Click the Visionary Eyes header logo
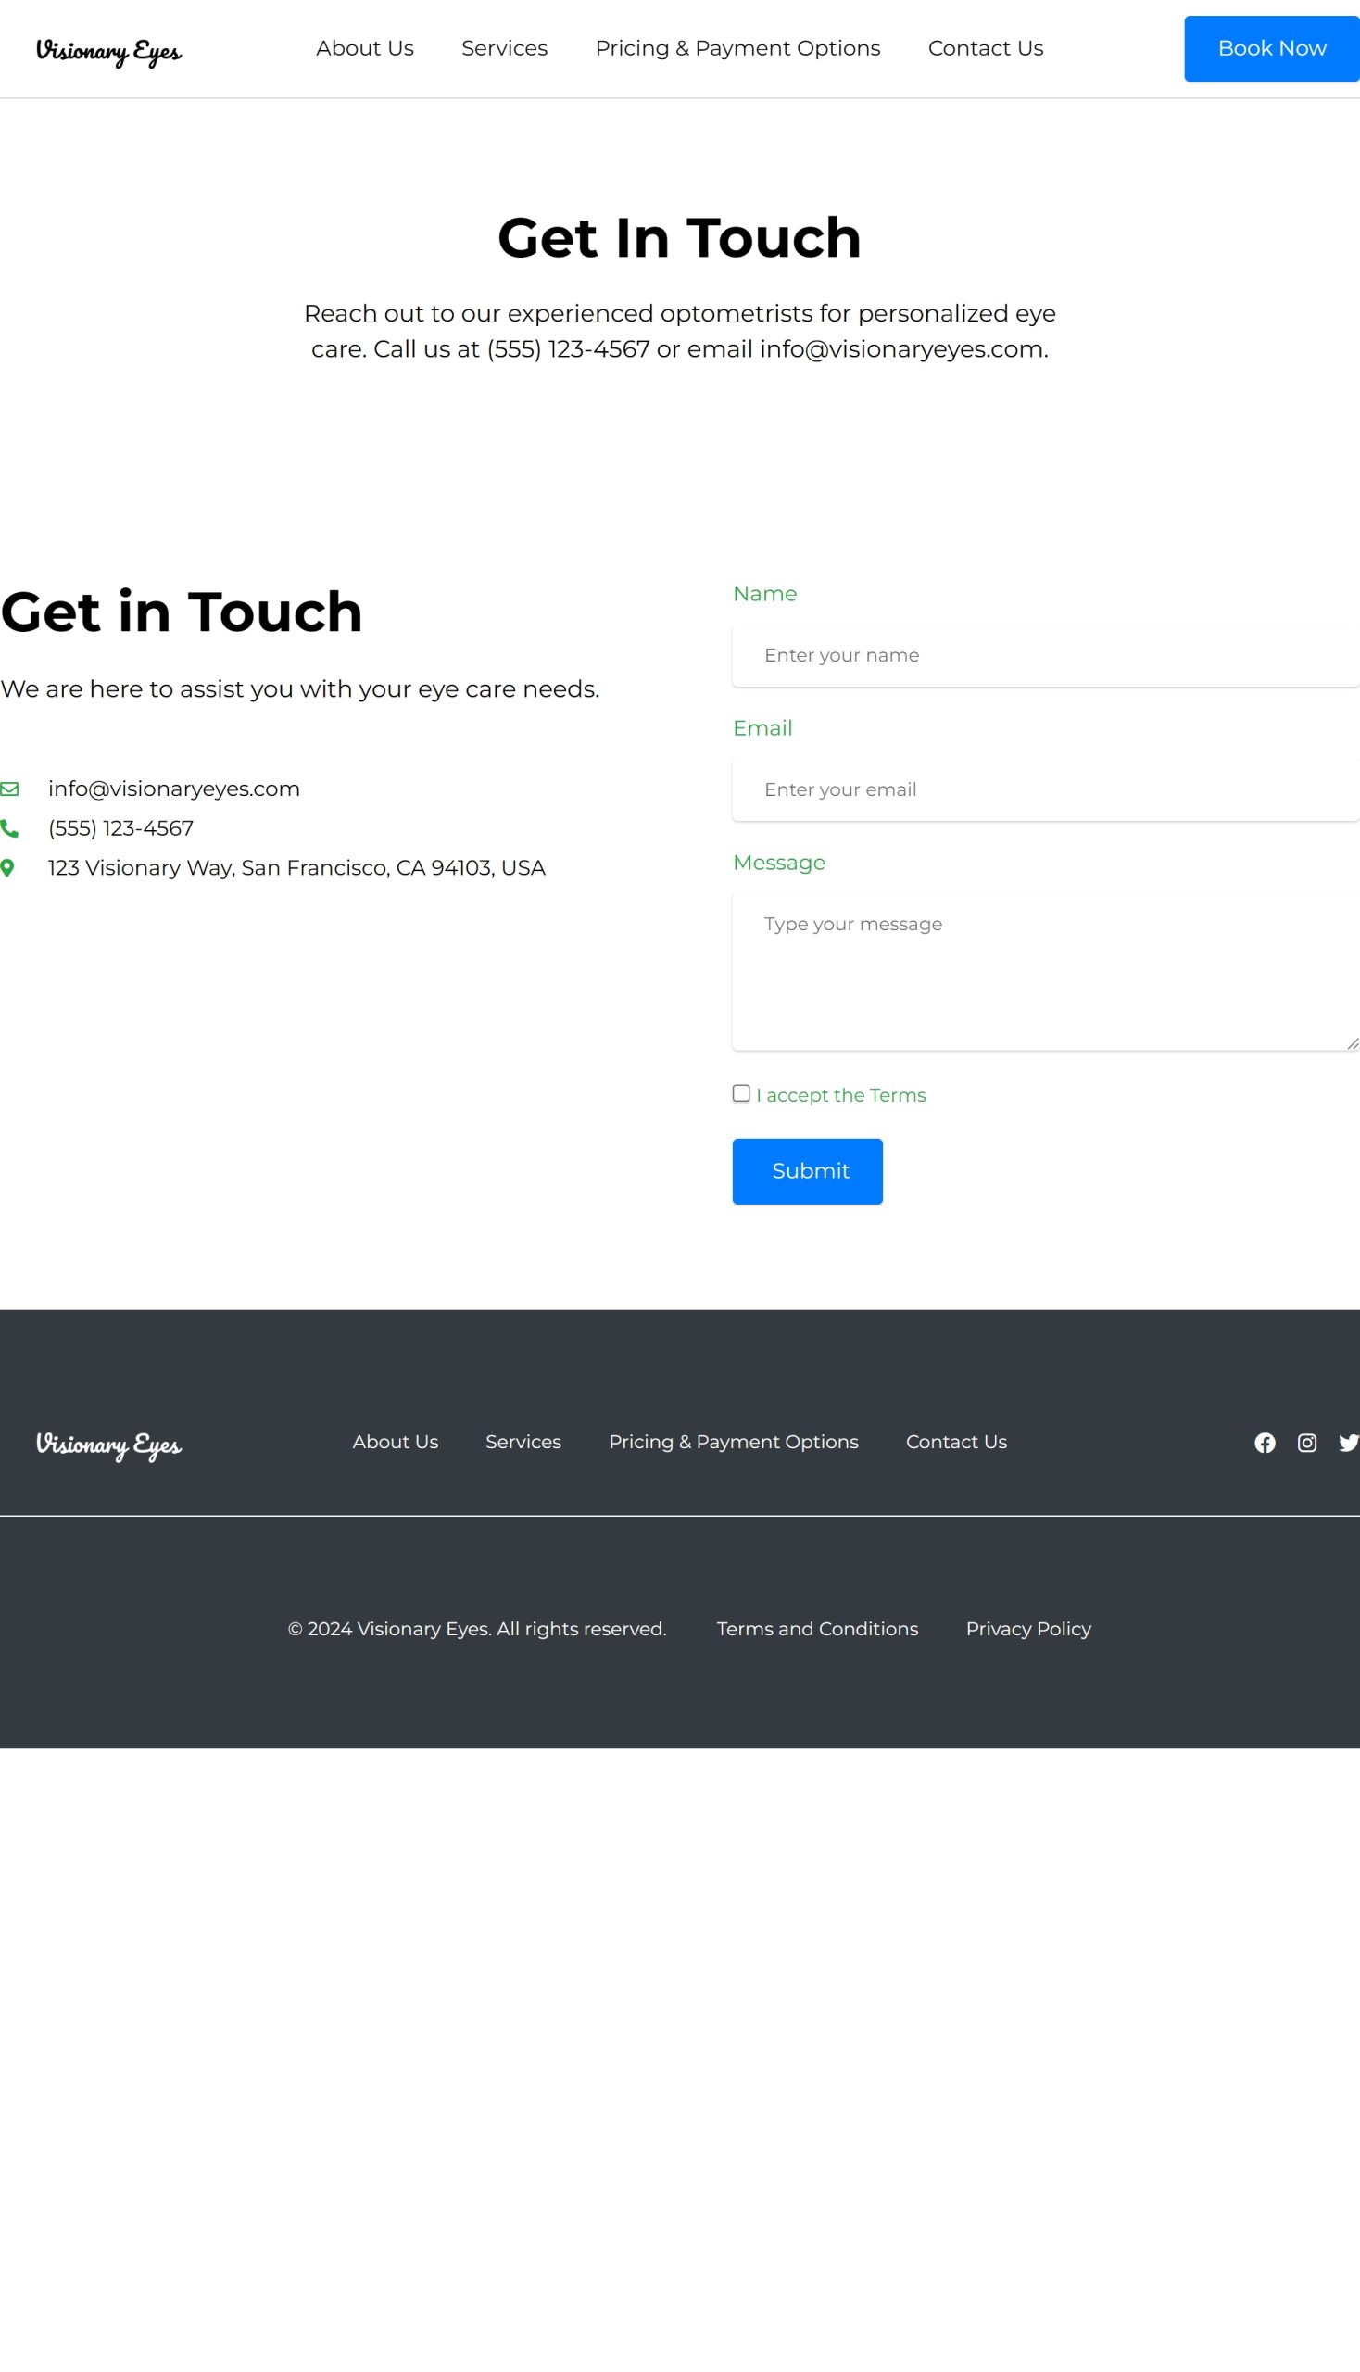This screenshot has height=2372, width=1360. (x=108, y=50)
